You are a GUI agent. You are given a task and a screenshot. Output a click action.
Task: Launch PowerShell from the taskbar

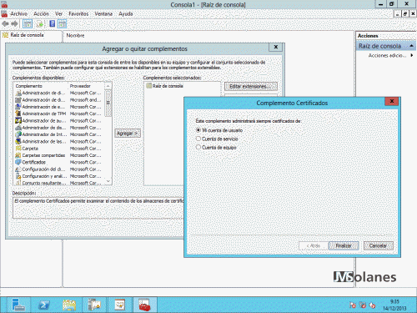point(43,305)
